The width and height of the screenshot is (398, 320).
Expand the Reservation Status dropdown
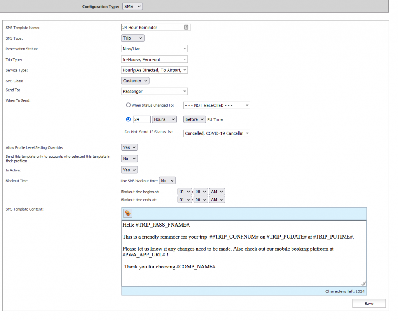click(x=154, y=49)
